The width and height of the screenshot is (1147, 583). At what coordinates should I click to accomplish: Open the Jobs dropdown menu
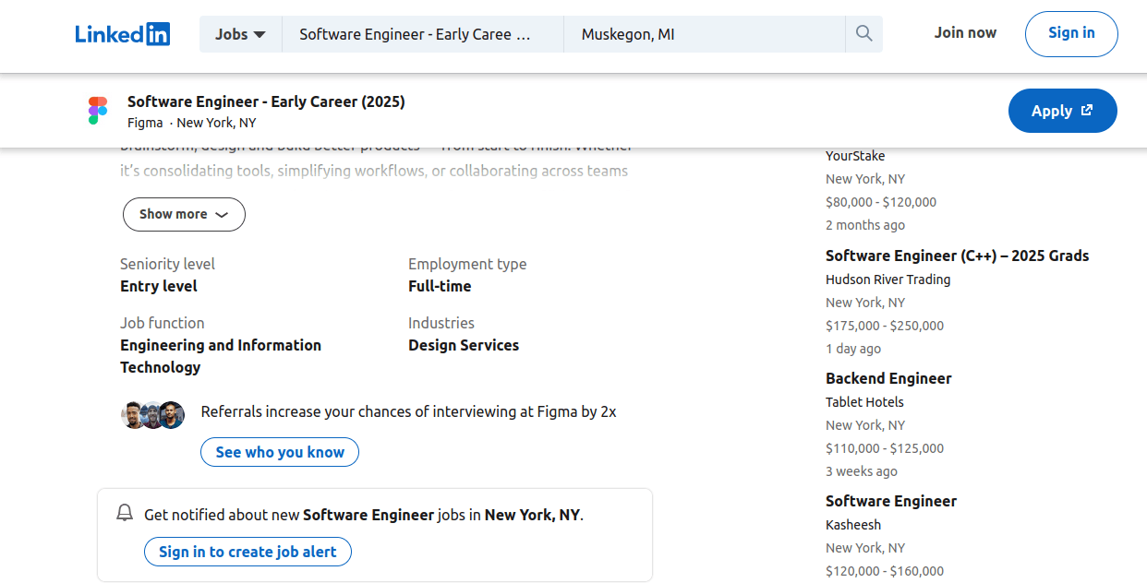240,34
